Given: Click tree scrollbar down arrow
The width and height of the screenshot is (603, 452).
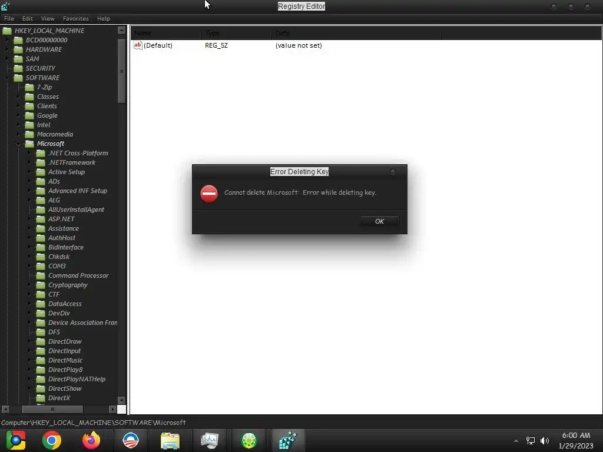Looking at the screenshot, I should click(121, 400).
